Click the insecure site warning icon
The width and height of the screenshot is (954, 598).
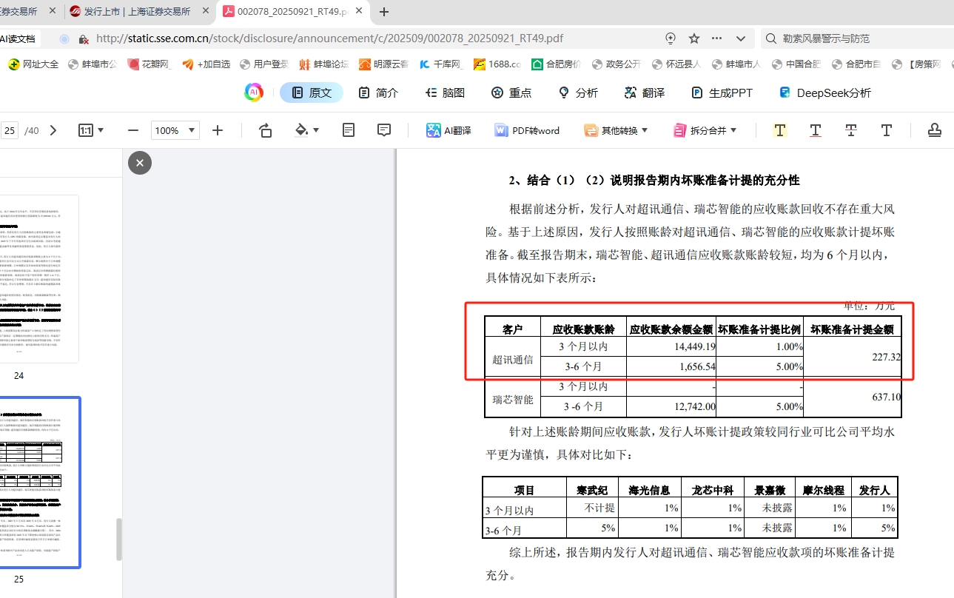click(84, 38)
